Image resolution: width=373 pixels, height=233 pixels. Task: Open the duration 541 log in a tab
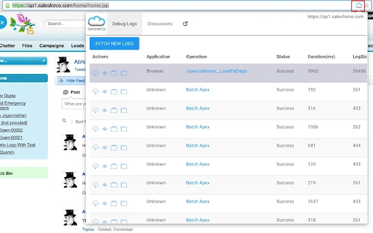[x=114, y=147]
